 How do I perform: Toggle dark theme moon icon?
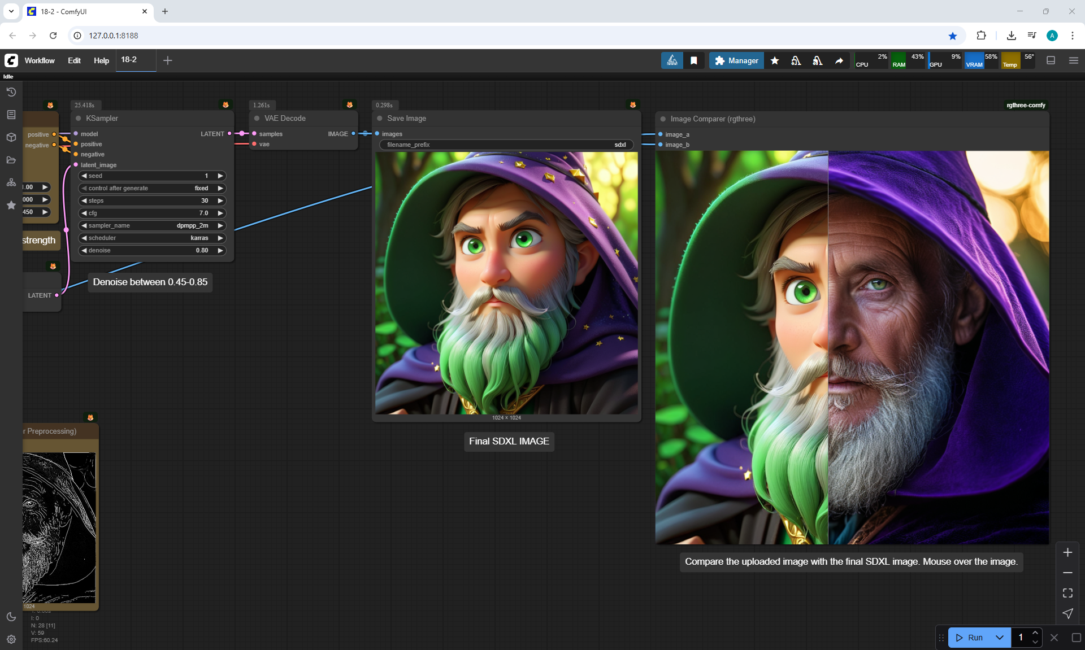tap(11, 617)
